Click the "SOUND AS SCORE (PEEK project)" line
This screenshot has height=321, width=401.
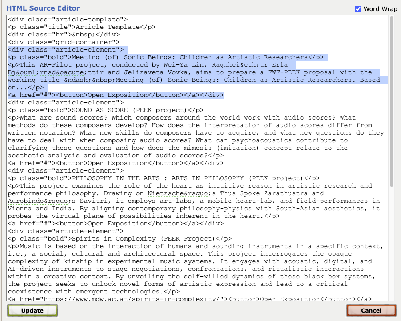[x=105, y=110]
